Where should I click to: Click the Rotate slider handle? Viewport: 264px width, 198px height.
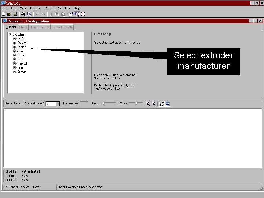coord(103,103)
